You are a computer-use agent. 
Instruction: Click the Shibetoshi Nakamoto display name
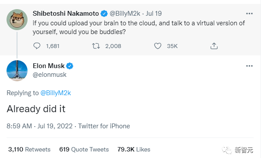(x=66, y=14)
